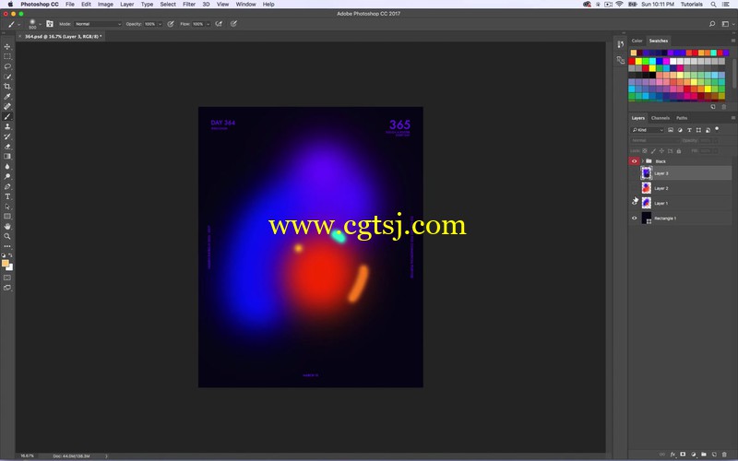Select the Path Selection tool
Screen dimensions: 738x461
[x=7, y=207]
